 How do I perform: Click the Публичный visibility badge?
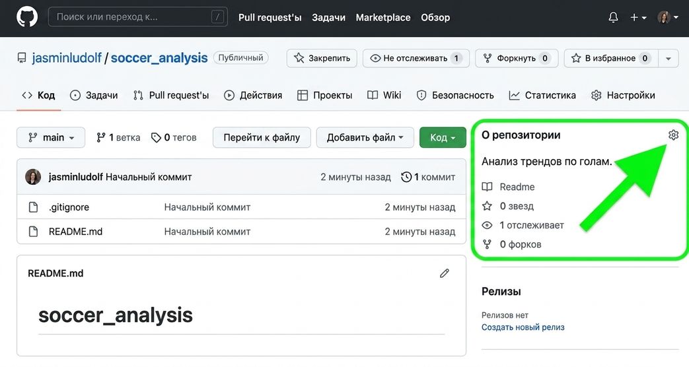point(241,57)
